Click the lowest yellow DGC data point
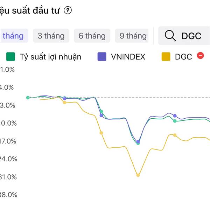This screenshot has width=210, height=210. point(138,175)
